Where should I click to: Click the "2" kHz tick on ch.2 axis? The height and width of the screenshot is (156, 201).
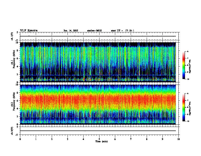(18, 116)
